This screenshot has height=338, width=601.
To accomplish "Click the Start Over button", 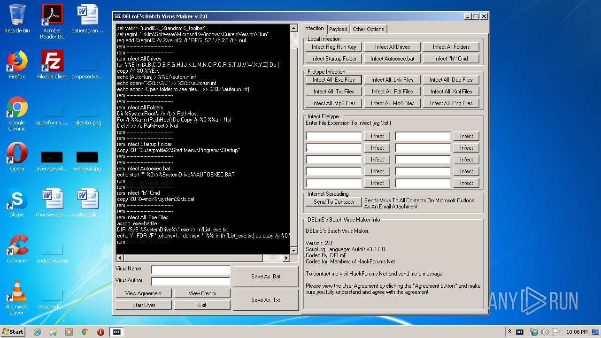I will point(143,305).
